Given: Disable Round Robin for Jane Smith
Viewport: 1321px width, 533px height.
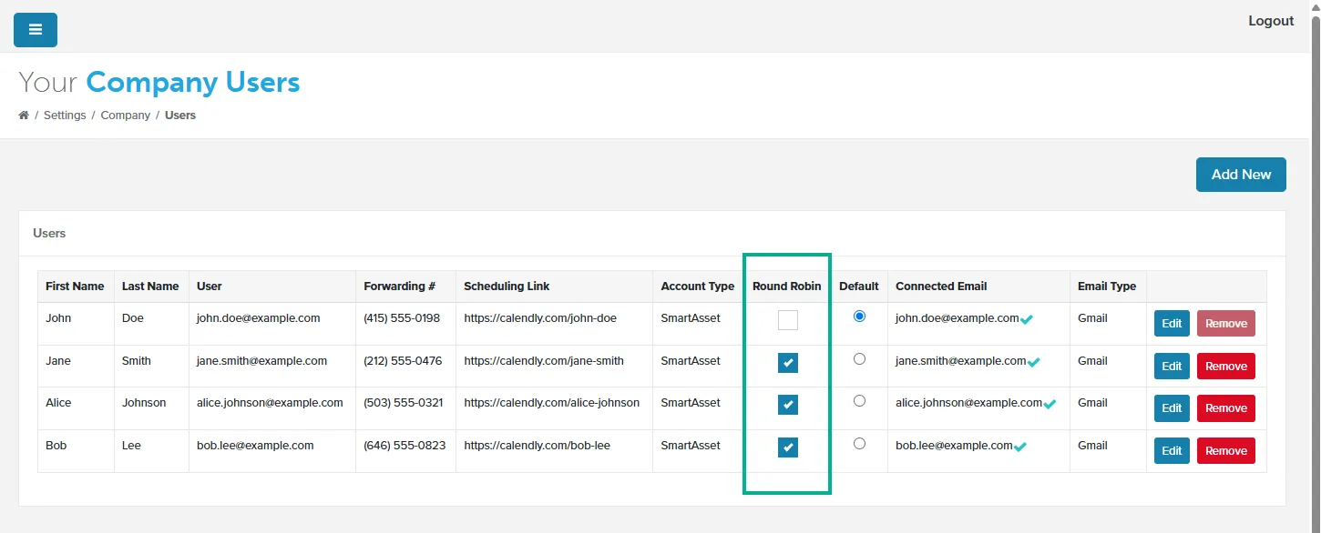Looking at the screenshot, I should [788, 363].
